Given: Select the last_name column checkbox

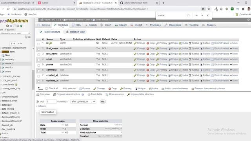Looking at the screenshot, I should (38, 54).
